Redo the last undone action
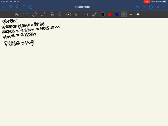Image resolution: width=168 pixels, height=126 pixels. pyautogui.click(x=144, y=7)
